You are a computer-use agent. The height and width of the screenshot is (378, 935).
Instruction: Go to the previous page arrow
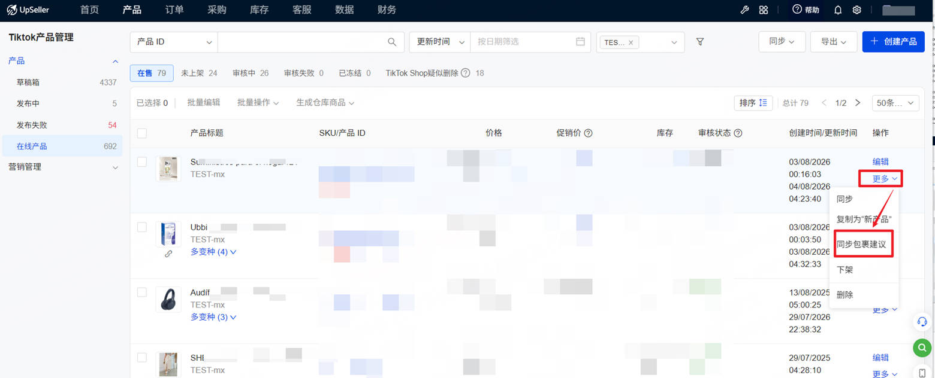(824, 103)
